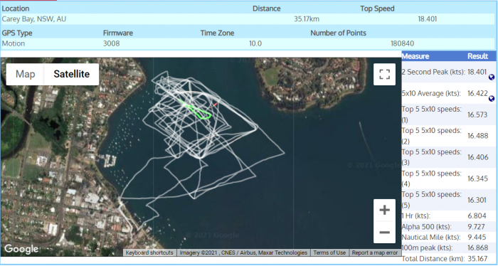
Task: Click the Result column header
Action: pyautogui.click(x=477, y=56)
